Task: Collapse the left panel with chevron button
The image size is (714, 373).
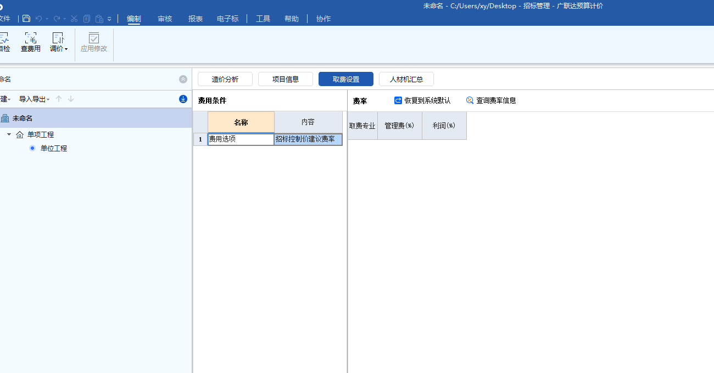Action: coord(183,78)
